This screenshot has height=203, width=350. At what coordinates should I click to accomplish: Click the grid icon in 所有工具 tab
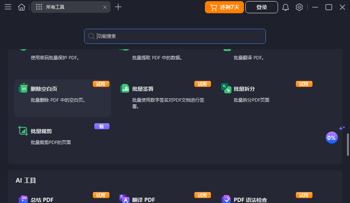pos(39,7)
